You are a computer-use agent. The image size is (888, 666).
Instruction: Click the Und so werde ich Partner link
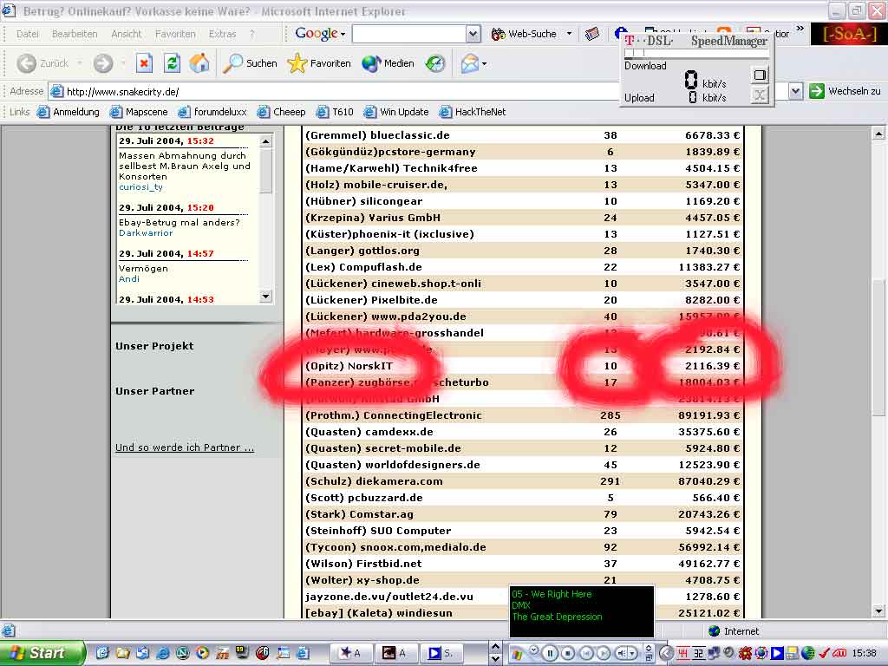pyautogui.click(x=185, y=447)
